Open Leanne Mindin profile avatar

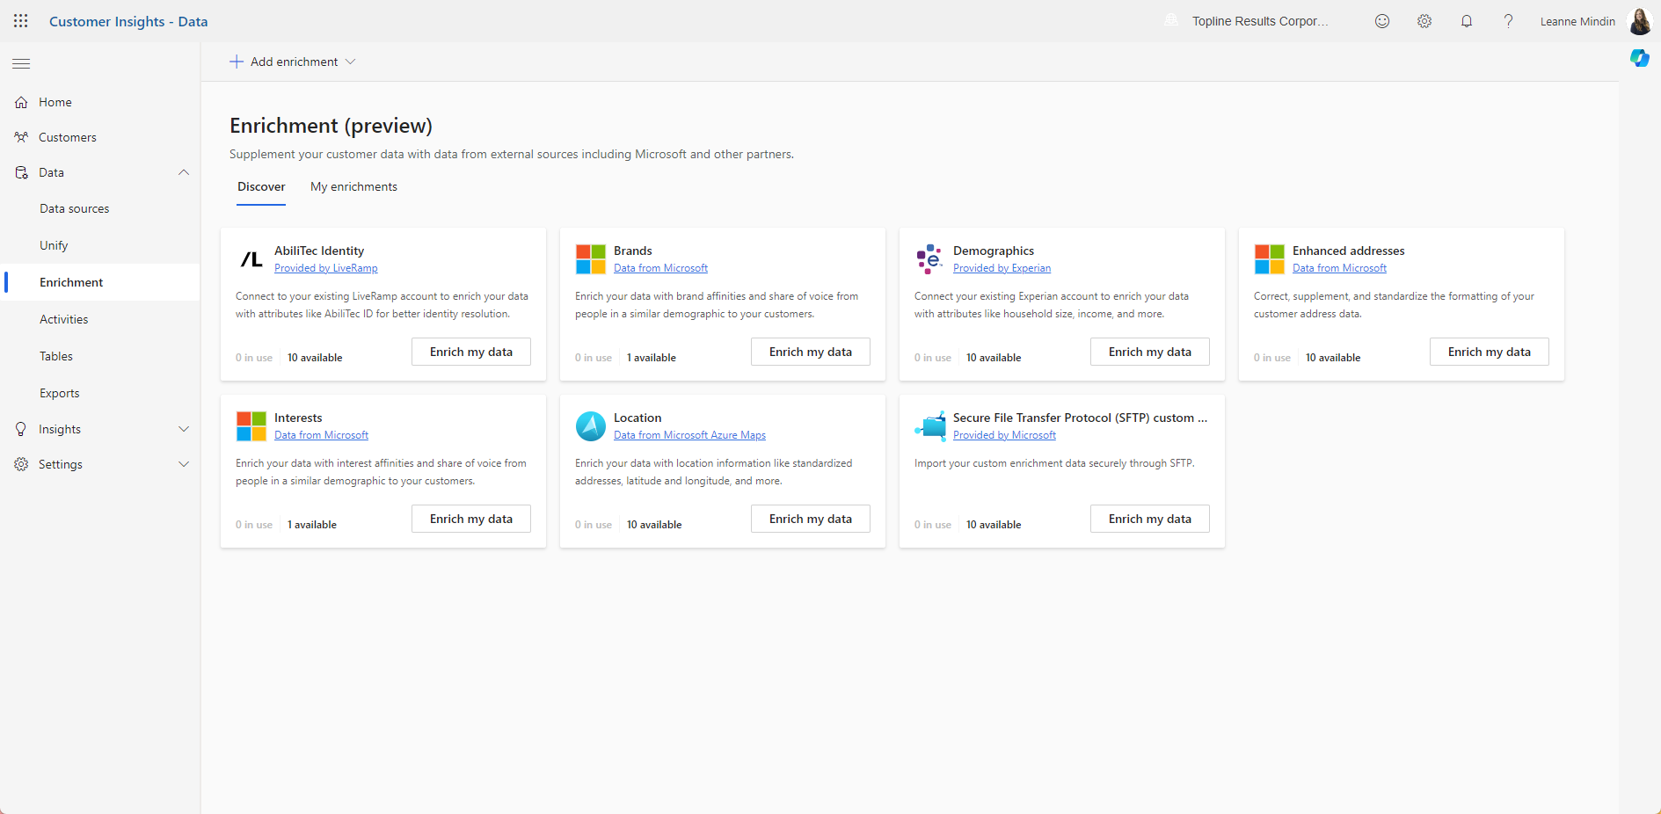coord(1640,21)
